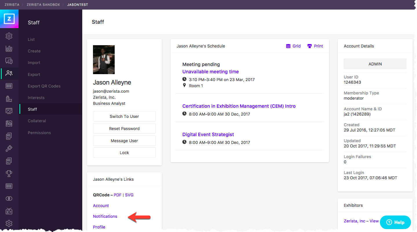This screenshot has height=232, width=417.
Task: Select the Export menu item
Action: (x=34, y=74)
